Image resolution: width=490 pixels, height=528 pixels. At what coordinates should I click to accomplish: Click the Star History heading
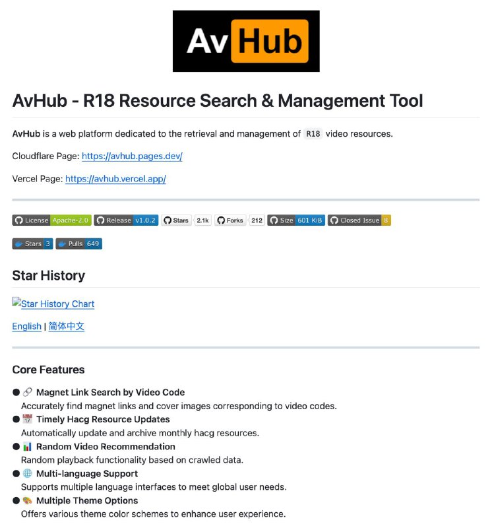pyautogui.click(x=49, y=275)
